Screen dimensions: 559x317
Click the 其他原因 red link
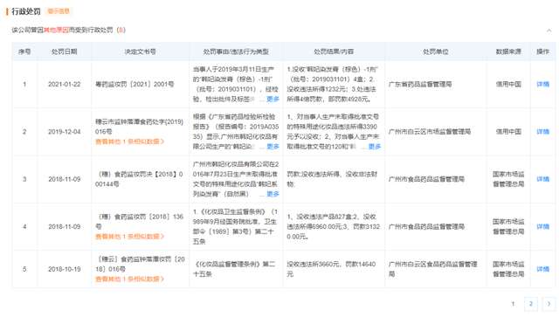click(x=56, y=30)
